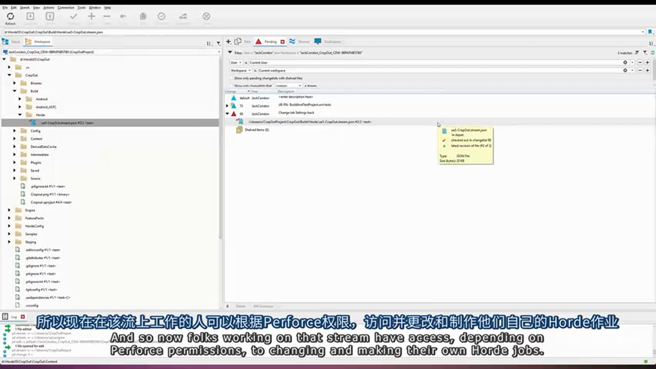The image size is (656, 369).
Task: Click the red triangle icon for changelist 98
Action: pos(234,114)
